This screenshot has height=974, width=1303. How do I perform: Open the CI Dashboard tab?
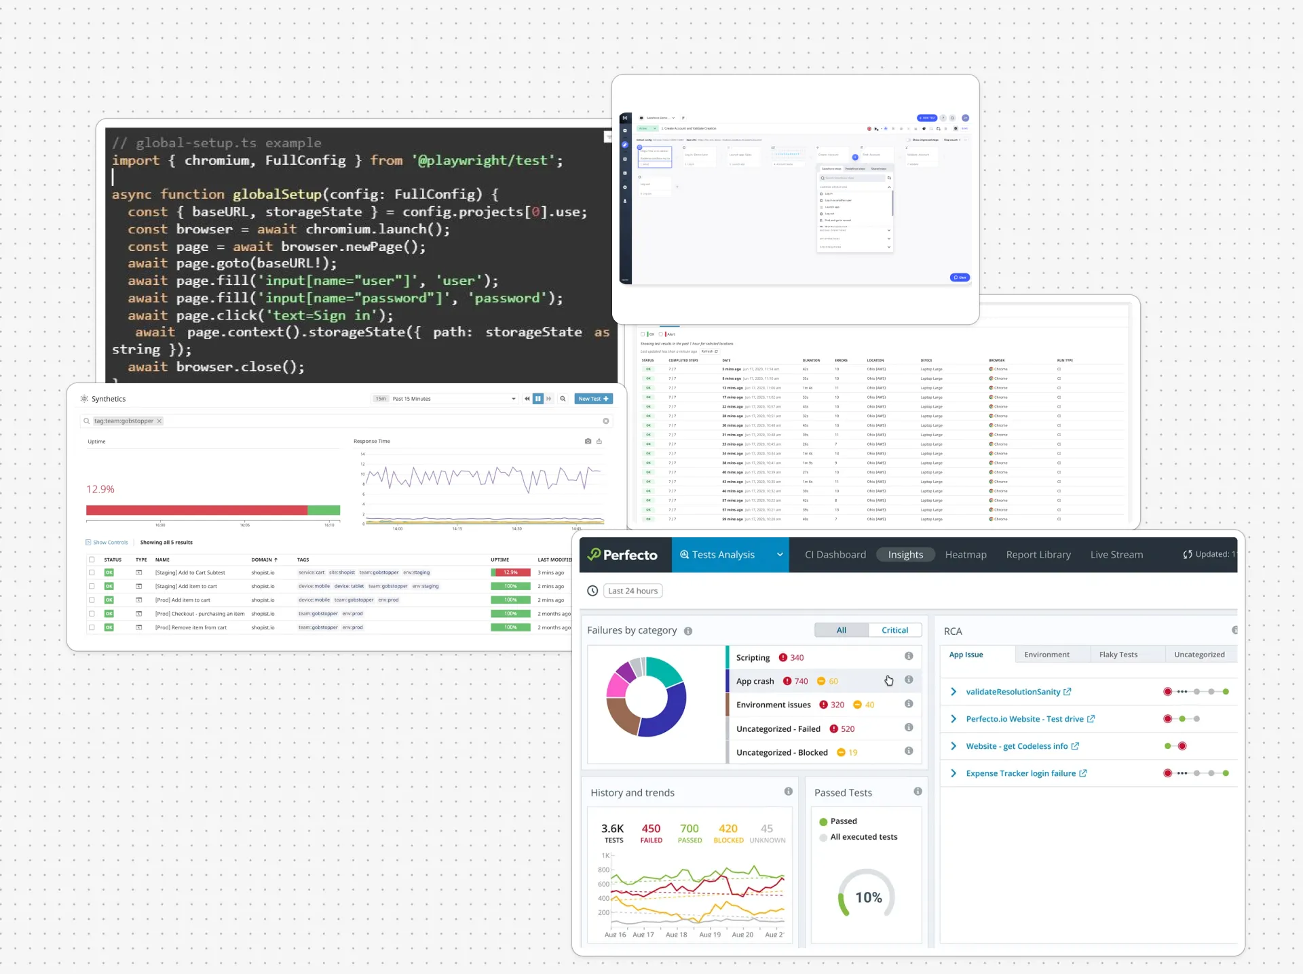[x=835, y=555]
